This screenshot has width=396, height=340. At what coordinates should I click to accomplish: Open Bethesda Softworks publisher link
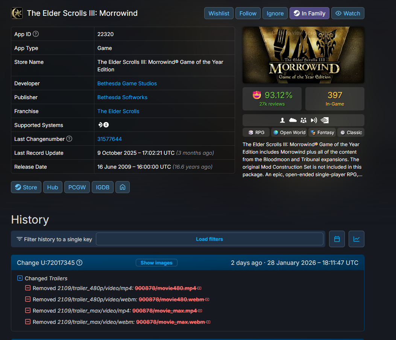click(122, 97)
